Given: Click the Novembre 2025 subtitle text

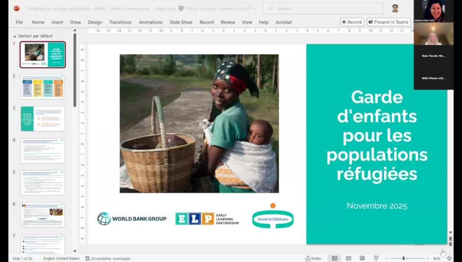Looking at the screenshot, I should tap(377, 206).
